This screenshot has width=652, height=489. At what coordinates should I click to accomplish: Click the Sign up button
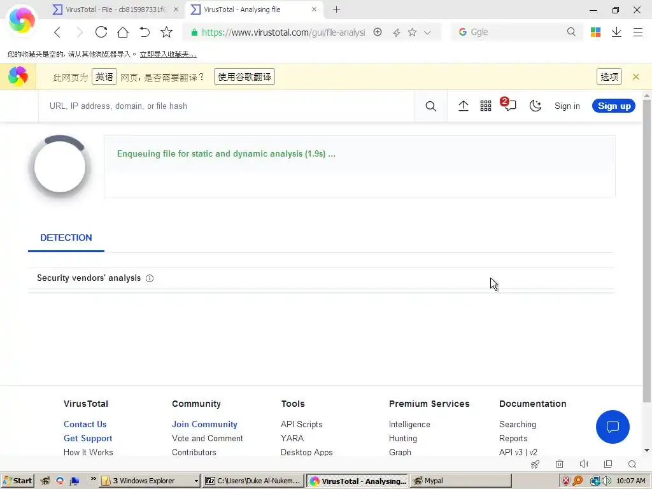pos(614,106)
